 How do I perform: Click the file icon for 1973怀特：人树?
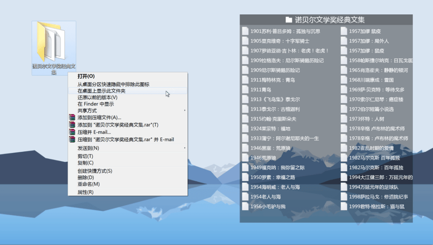click(x=344, y=119)
